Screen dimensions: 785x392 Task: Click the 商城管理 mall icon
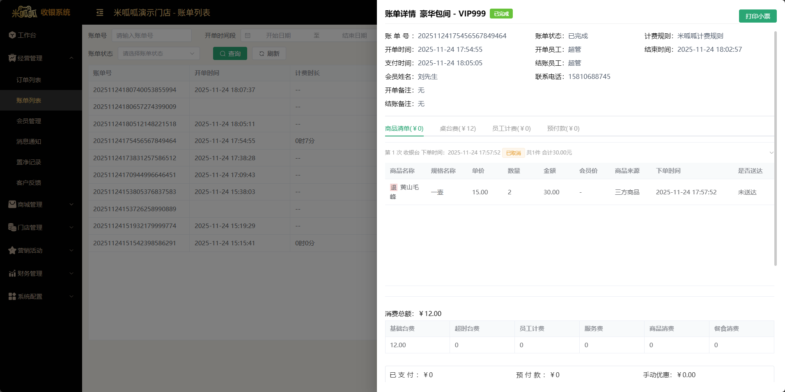12,204
